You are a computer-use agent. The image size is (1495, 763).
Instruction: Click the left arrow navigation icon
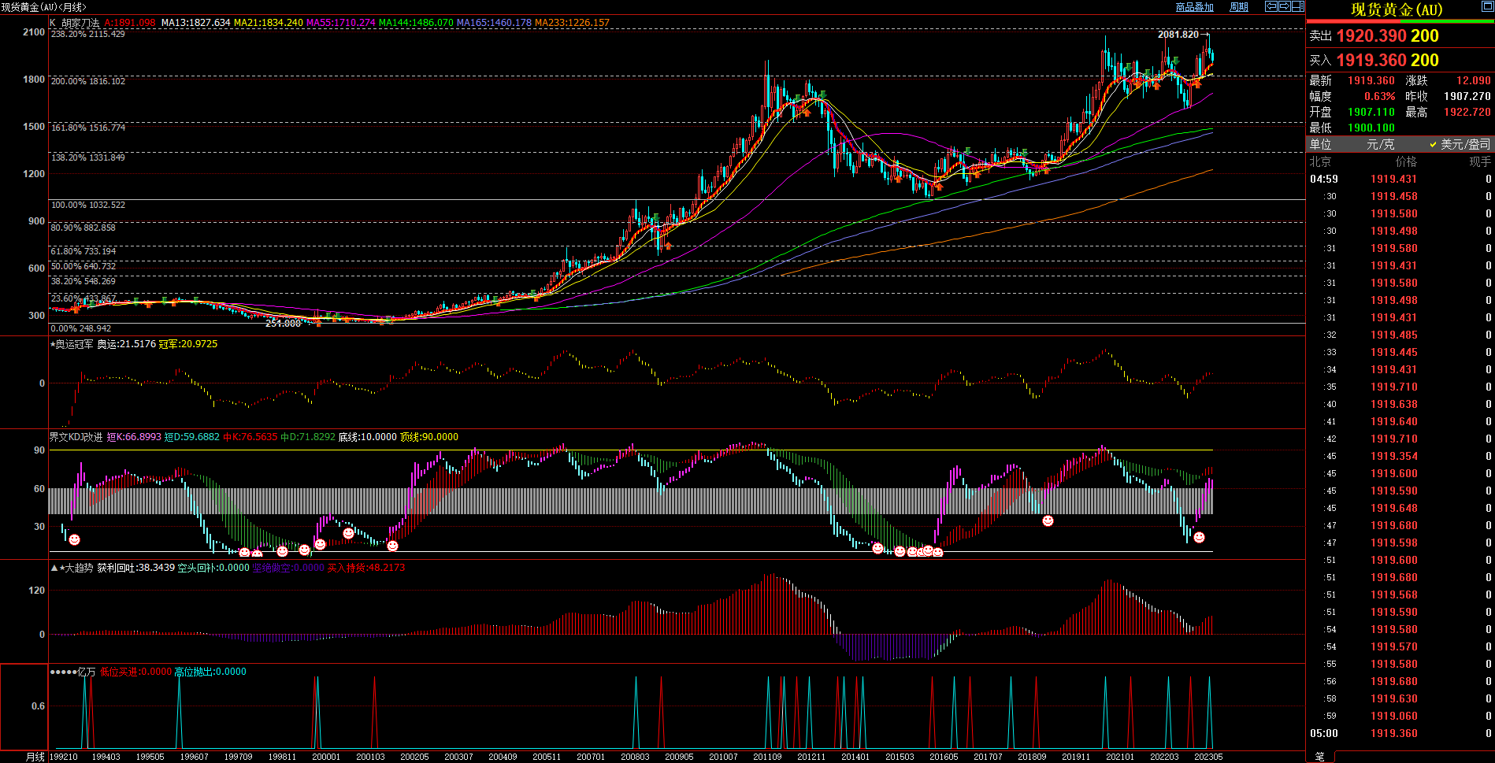point(1271,6)
